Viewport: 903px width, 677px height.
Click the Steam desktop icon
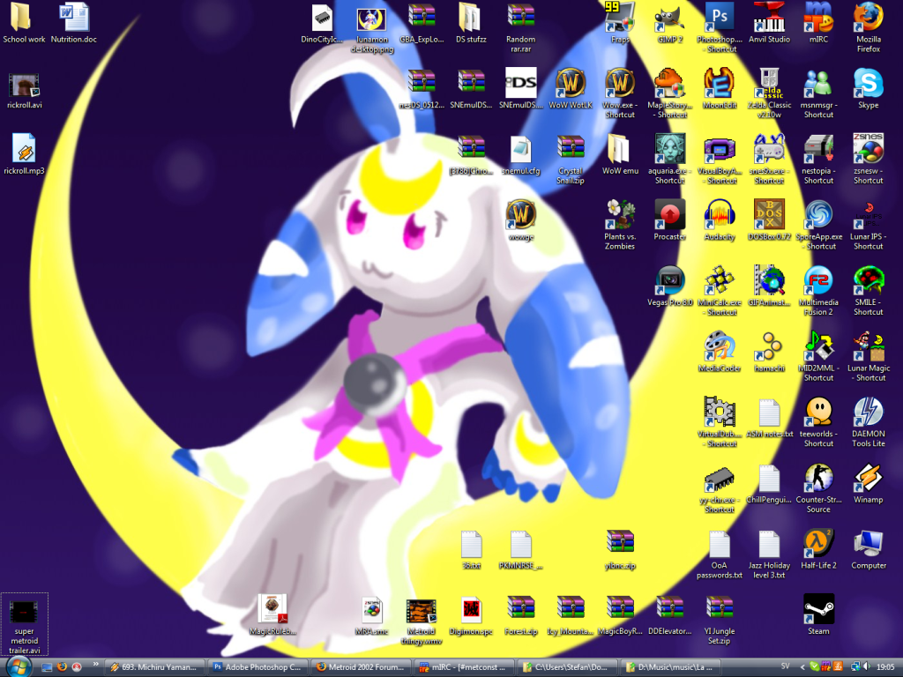[818, 608]
